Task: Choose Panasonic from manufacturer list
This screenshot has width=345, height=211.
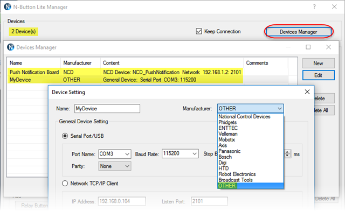Action: pyautogui.click(x=250, y=151)
